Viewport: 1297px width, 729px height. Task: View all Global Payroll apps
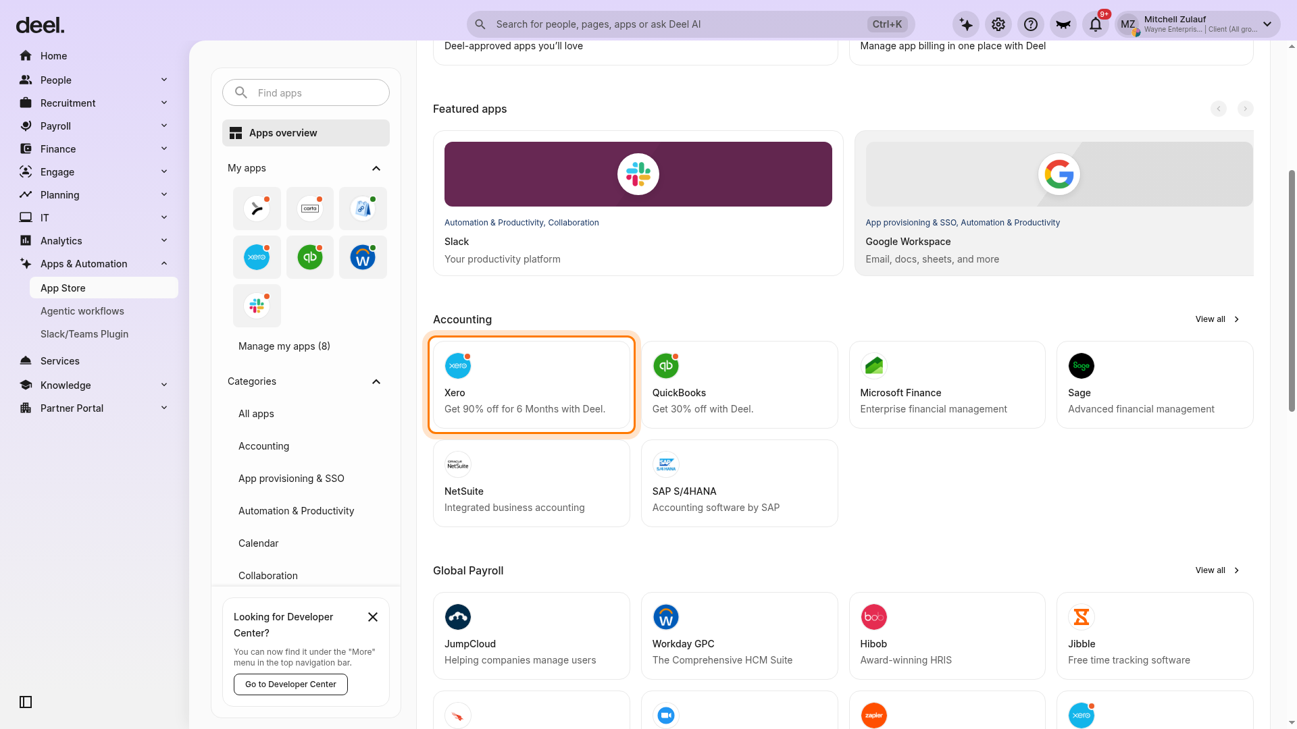(x=1217, y=570)
